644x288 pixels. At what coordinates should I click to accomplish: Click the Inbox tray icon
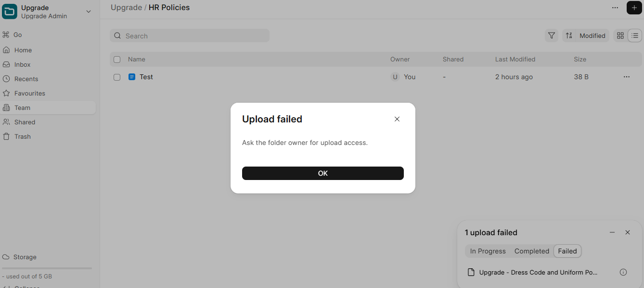6,64
